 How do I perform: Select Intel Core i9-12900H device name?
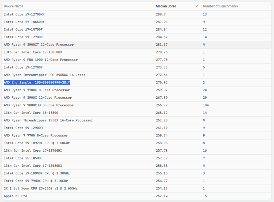pyautogui.click(x=23, y=128)
